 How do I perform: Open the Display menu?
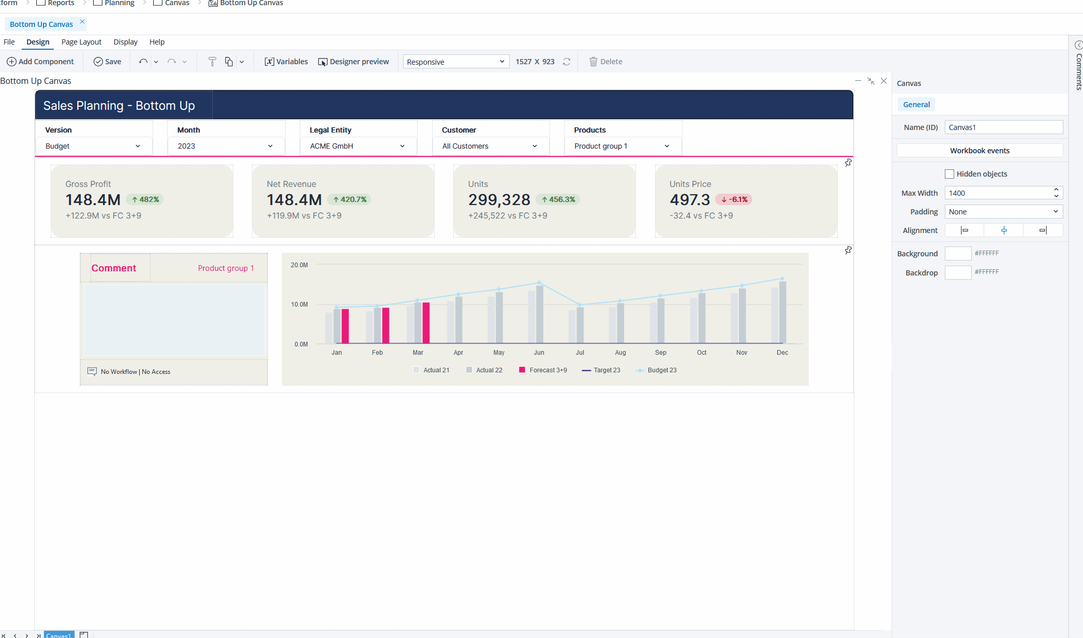[125, 42]
